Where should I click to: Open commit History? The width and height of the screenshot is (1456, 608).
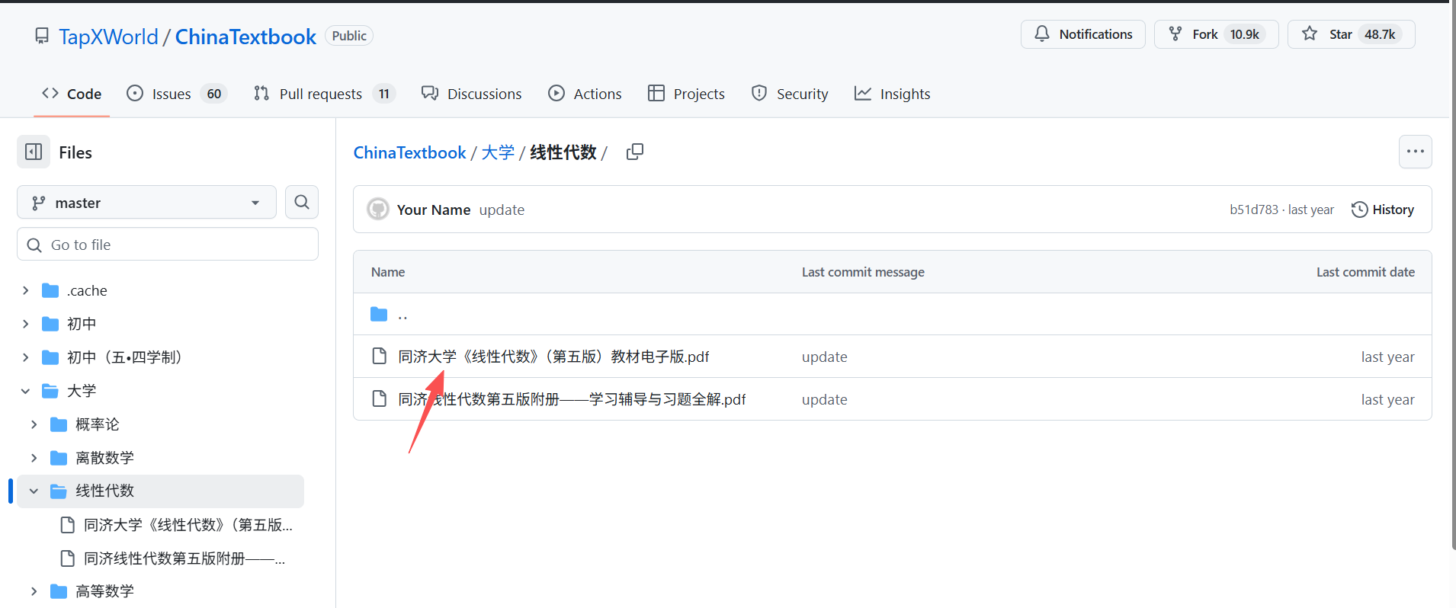pyautogui.click(x=1383, y=210)
